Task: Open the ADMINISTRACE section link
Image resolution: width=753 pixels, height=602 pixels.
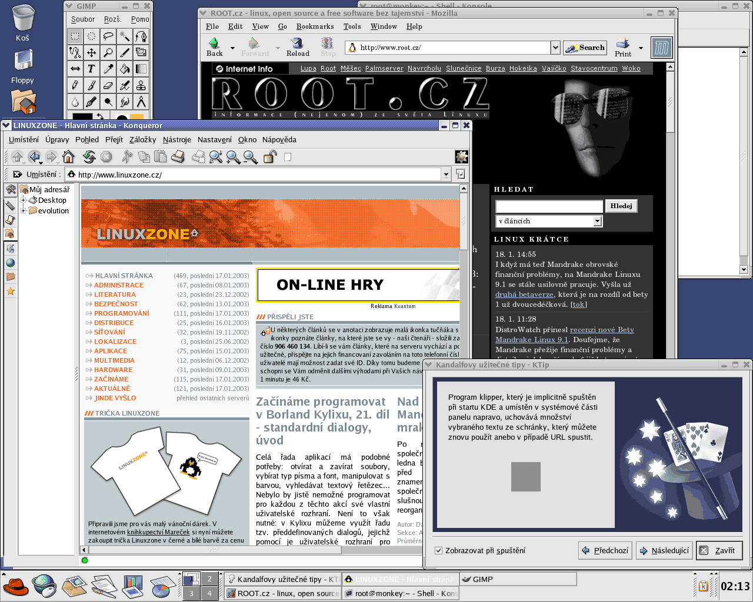Action: 119,285
